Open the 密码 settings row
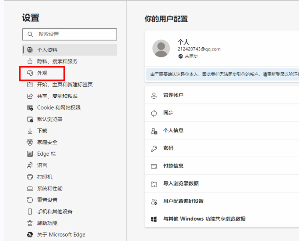 pyautogui.click(x=222, y=148)
